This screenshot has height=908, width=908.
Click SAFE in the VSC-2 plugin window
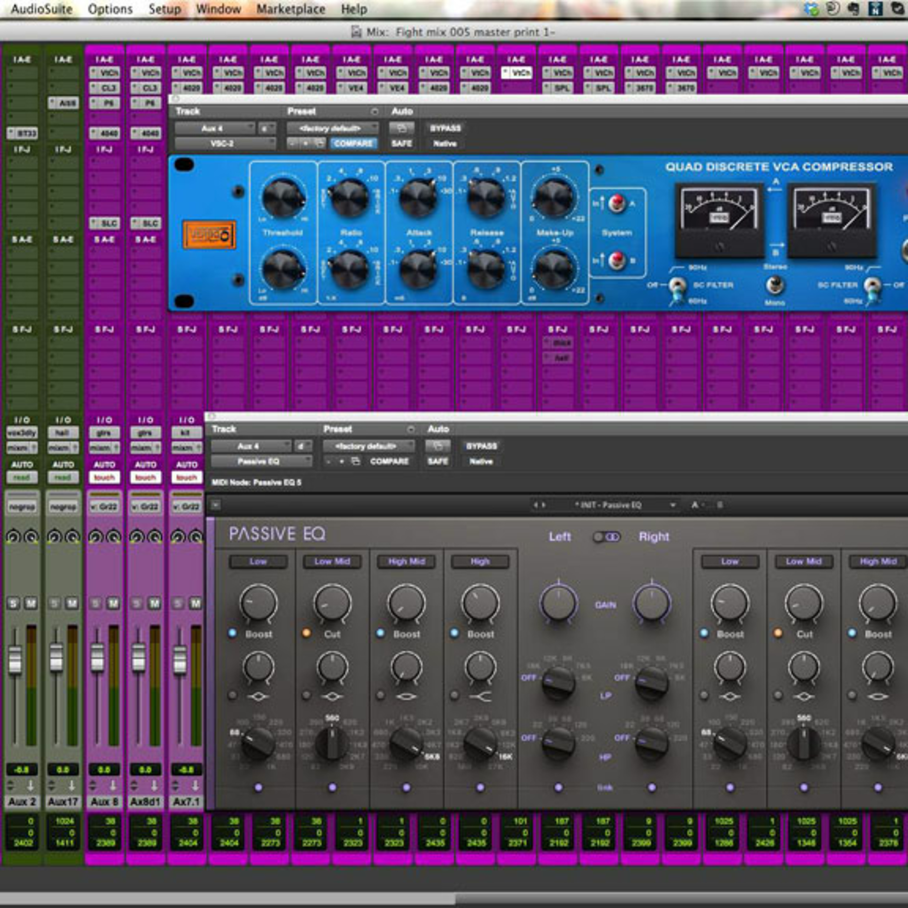(x=401, y=143)
